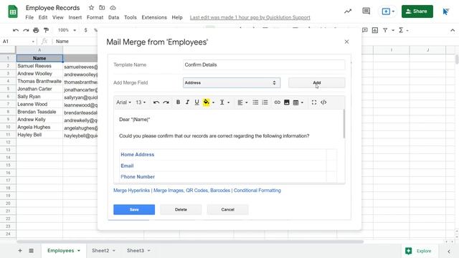Check the cloud save status icon
This screenshot has height=258, width=459.
(x=113, y=8)
